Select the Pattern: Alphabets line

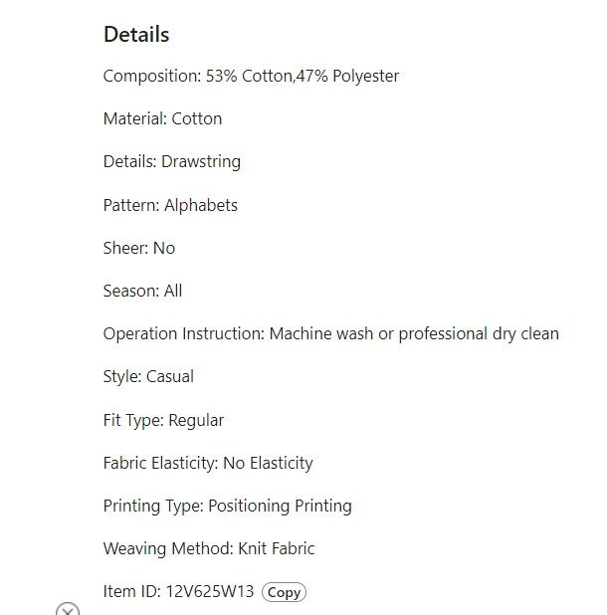click(x=170, y=205)
